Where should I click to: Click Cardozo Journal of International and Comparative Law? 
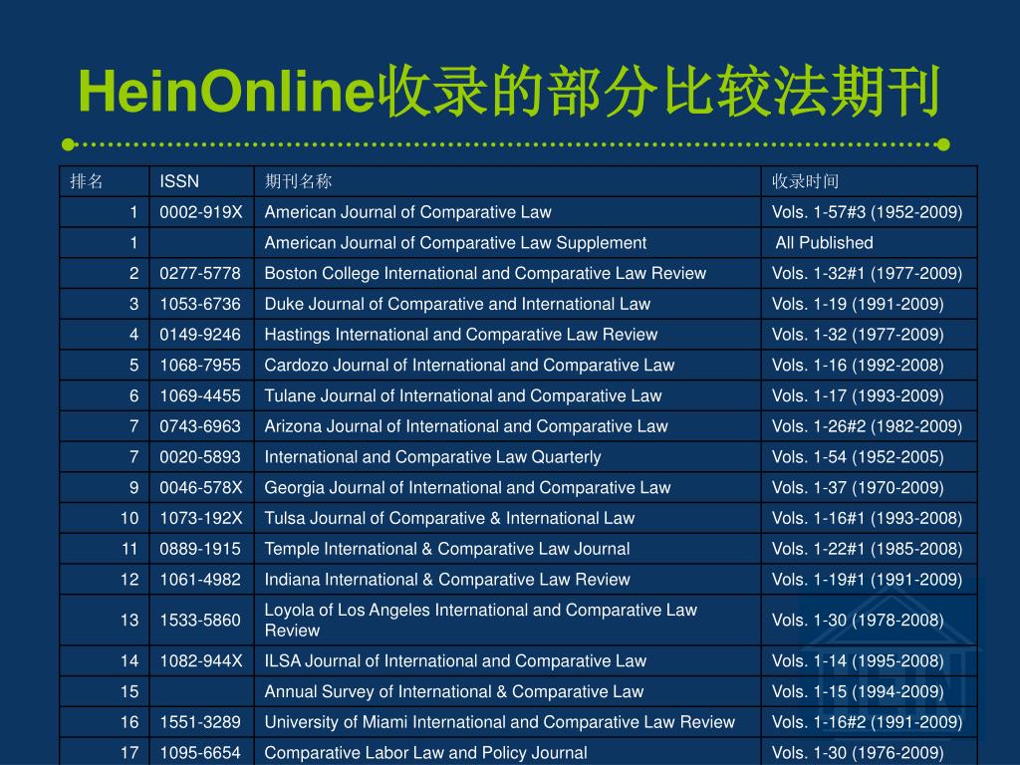[470, 365]
